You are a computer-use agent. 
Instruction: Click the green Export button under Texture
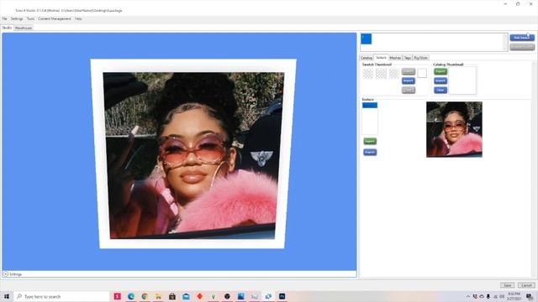pos(370,141)
